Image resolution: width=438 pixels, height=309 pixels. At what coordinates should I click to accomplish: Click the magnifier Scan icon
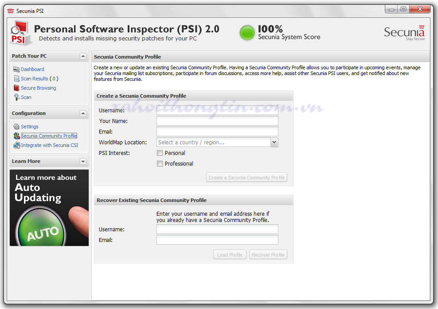tap(17, 97)
